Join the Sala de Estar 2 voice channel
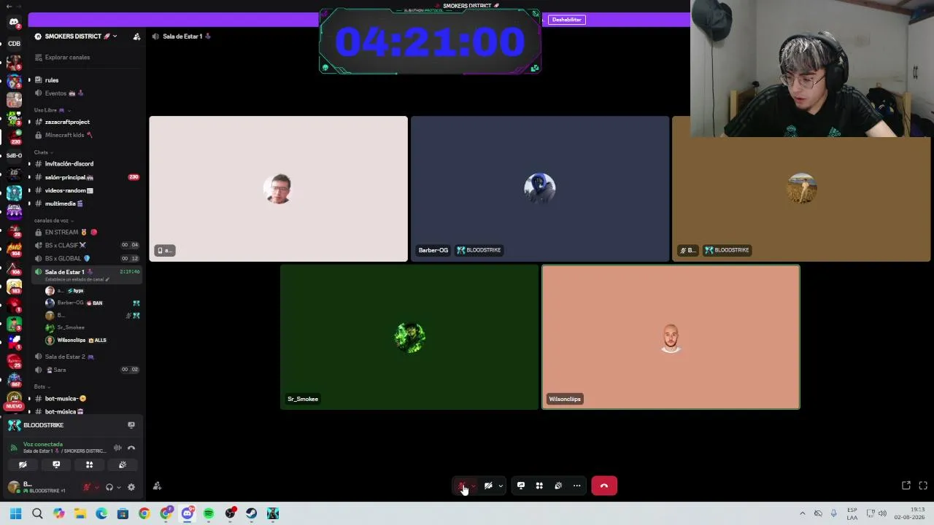This screenshot has width=934, height=525. point(86,357)
